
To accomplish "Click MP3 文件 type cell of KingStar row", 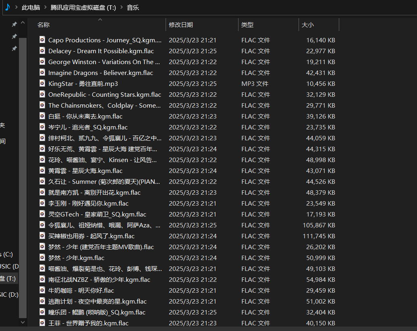I will [255, 84].
